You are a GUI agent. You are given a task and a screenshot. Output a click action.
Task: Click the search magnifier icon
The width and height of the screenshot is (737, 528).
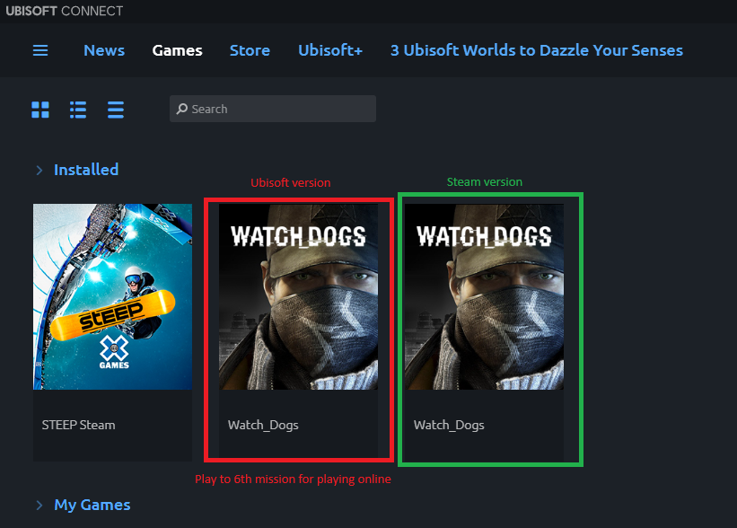click(x=182, y=109)
